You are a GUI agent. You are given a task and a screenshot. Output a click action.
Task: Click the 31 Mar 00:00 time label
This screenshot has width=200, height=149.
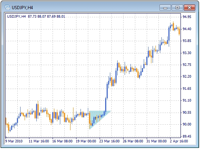(157, 141)
